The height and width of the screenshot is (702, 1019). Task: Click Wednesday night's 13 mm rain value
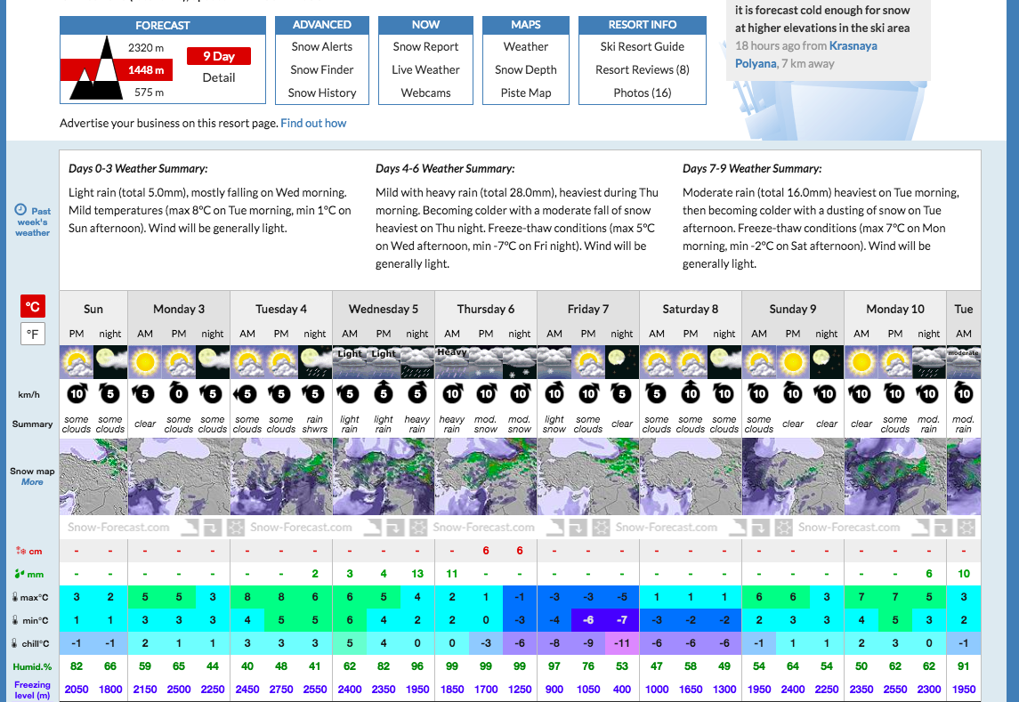pyautogui.click(x=417, y=574)
